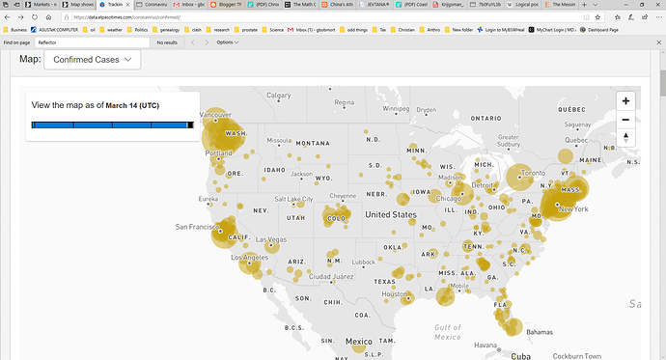Go to previous find result arrow

point(193,42)
